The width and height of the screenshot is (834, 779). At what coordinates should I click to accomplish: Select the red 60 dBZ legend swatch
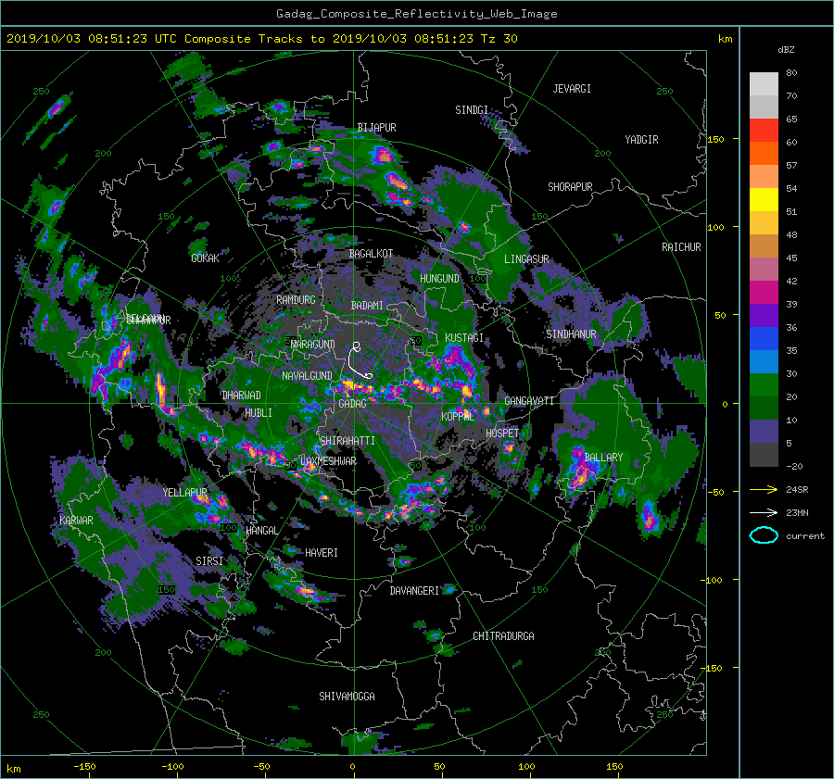[x=764, y=130]
